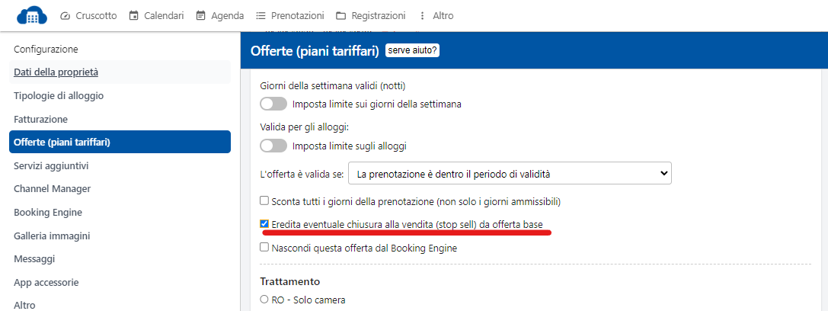This screenshot has height=311, width=828.
Task: Click the Prenotazioni list icon
Action: coord(261,15)
